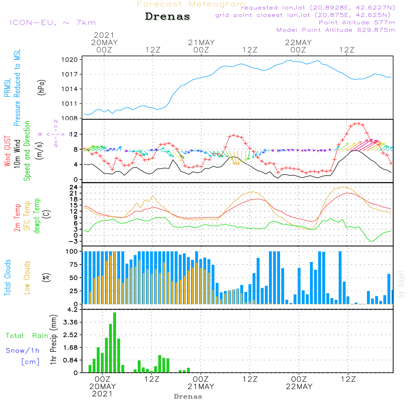Screen dimensions: 410x410
Task: Select the 2.52 precipitation tick value
Action: pyautogui.click(x=71, y=335)
